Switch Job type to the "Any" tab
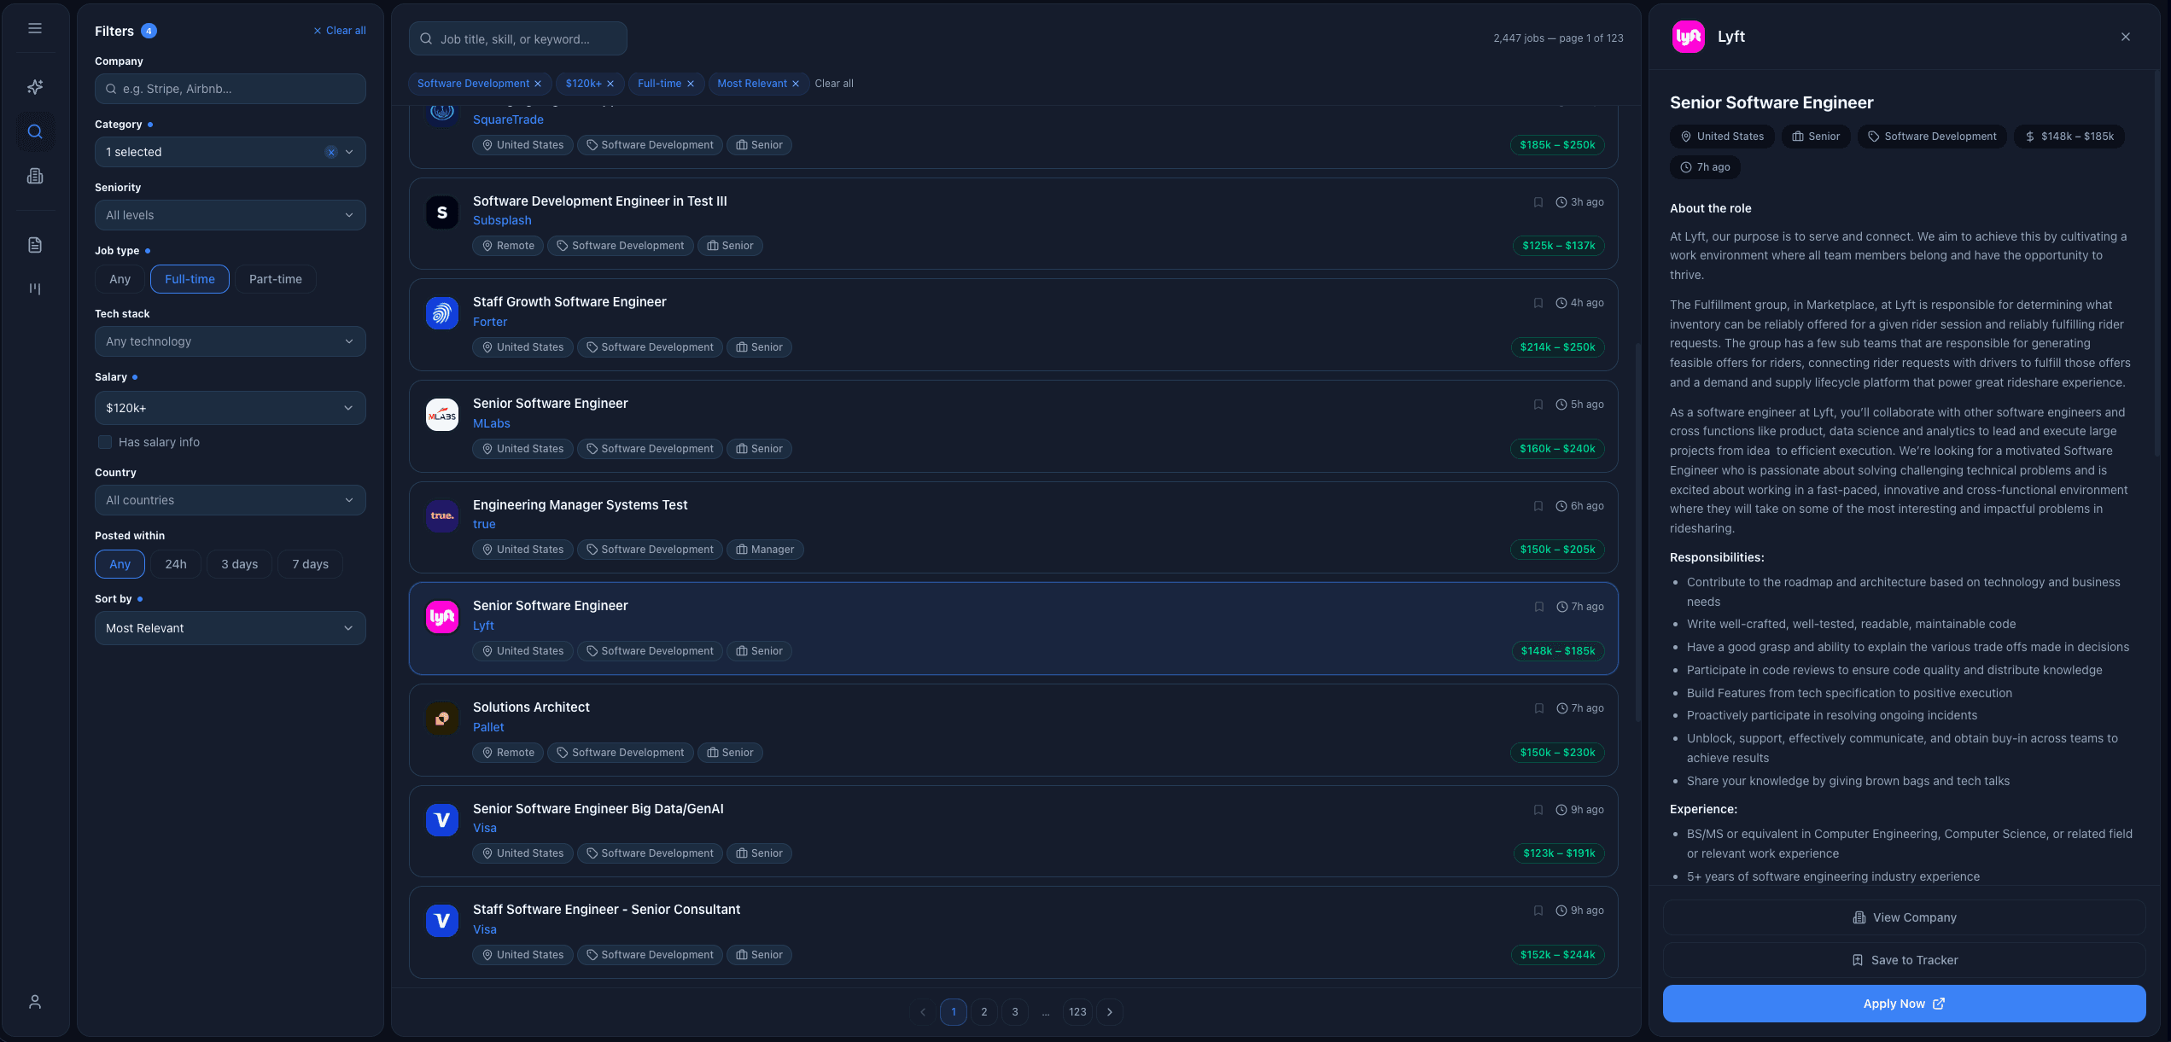The image size is (2171, 1042). pyautogui.click(x=119, y=279)
